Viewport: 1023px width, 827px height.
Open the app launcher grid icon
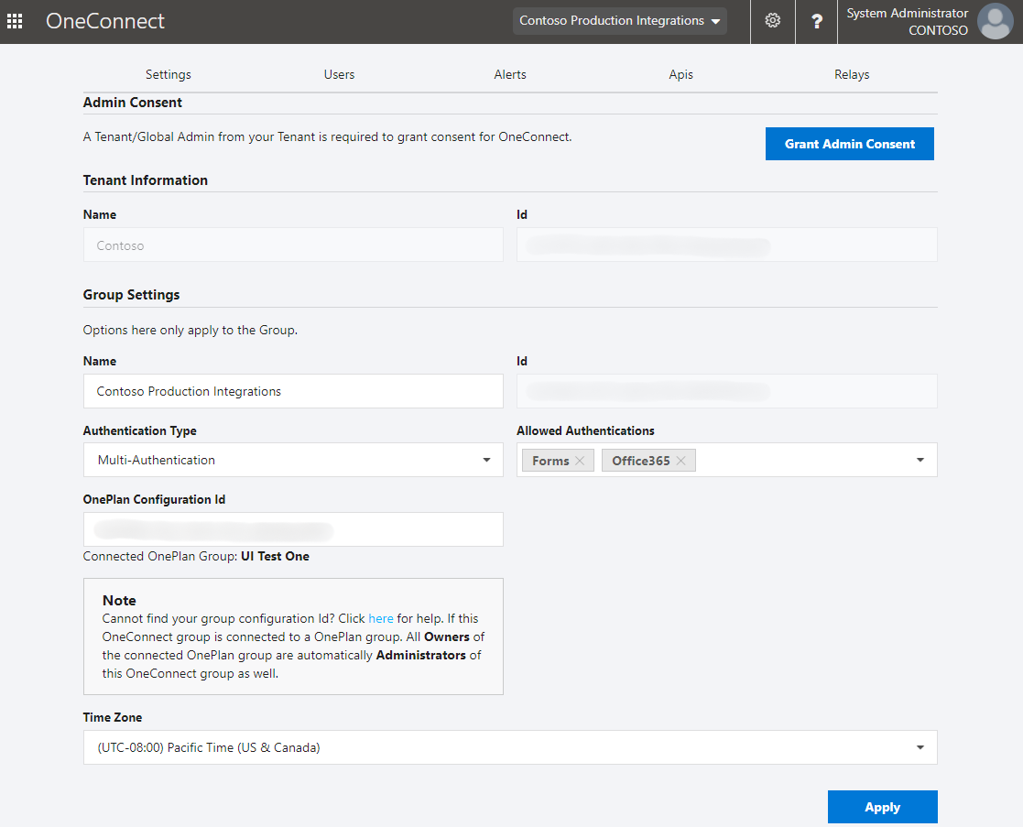click(x=15, y=21)
